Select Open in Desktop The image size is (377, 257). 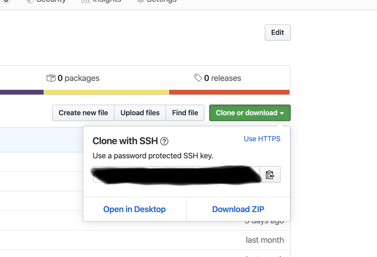click(134, 209)
